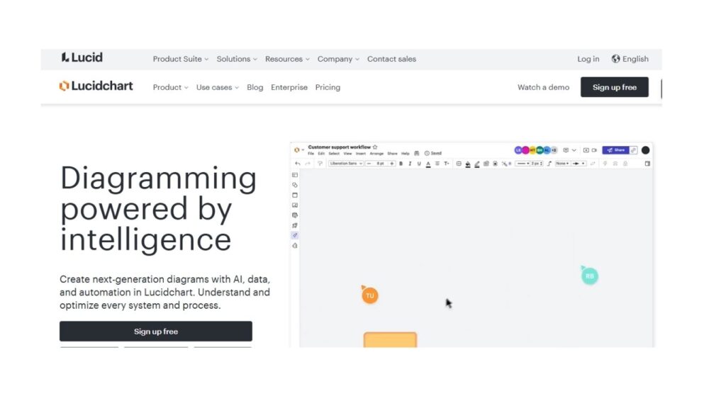Screen dimensions: 726x408
Task: Open the Liberation Sans font dropdown
Action: (346, 164)
